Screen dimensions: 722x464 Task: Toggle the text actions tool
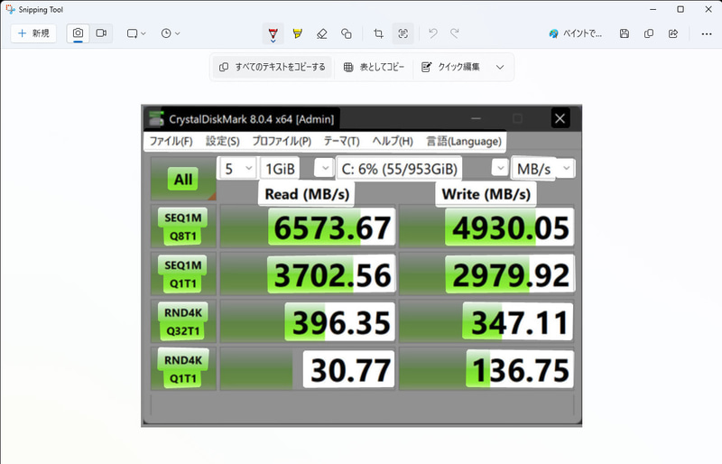[403, 33]
